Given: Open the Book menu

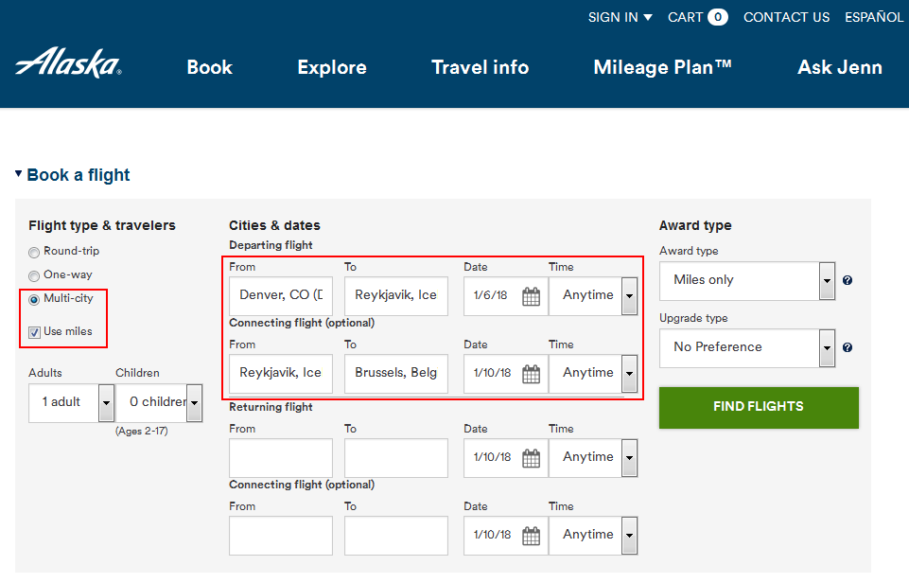Looking at the screenshot, I should pos(209,67).
